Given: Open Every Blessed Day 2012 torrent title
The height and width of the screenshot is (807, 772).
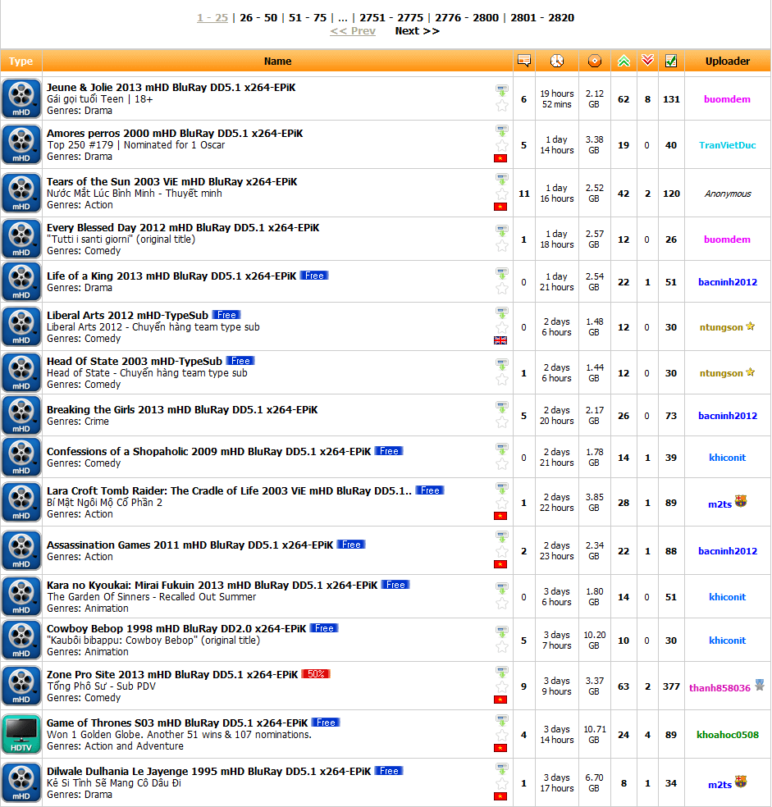Looking at the screenshot, I should click(x=183, y=227).
